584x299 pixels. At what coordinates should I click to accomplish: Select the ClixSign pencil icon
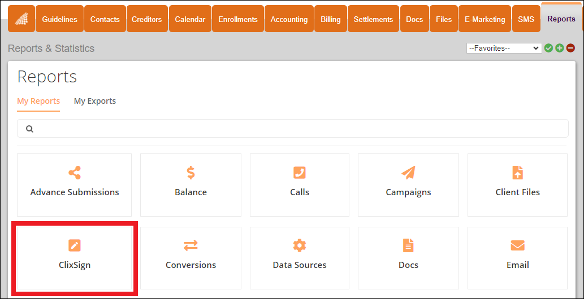click(x=75, y=245)
